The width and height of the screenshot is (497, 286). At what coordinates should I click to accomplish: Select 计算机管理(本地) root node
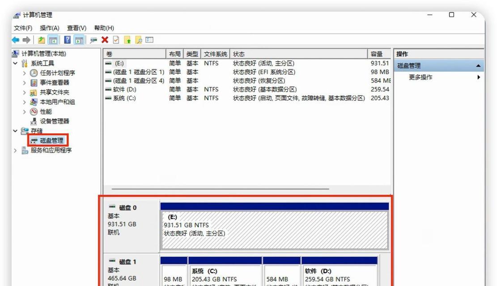coord(44,54)
